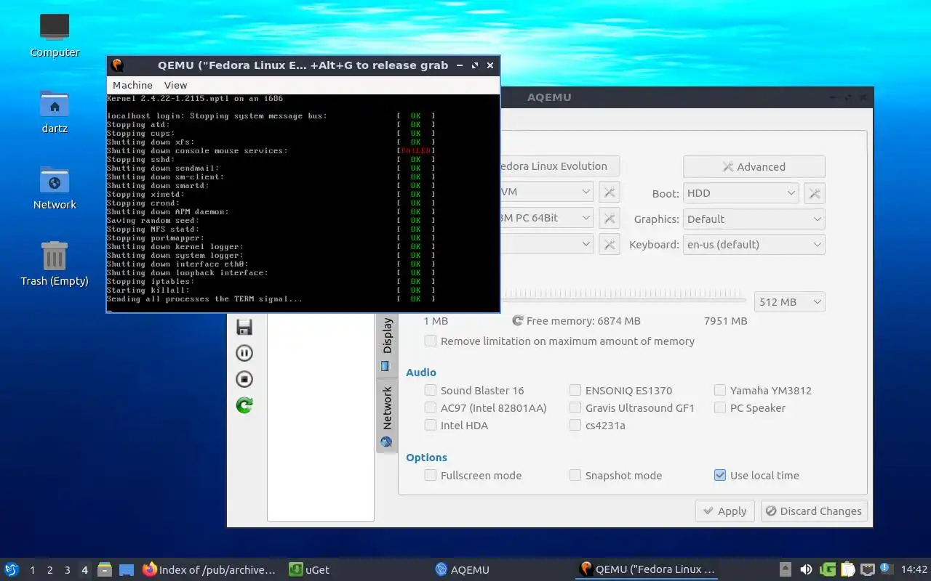
Task: Open the Network desktop icon
Action: pyautogui.click(x=55, y=187)
